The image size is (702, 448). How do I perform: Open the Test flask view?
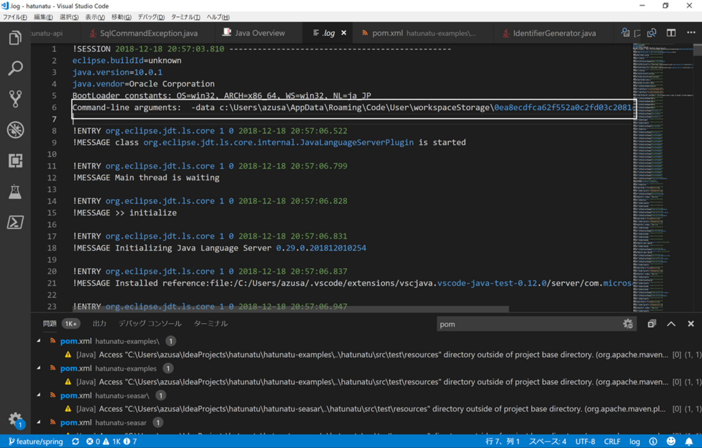click(x=15, y=191)
